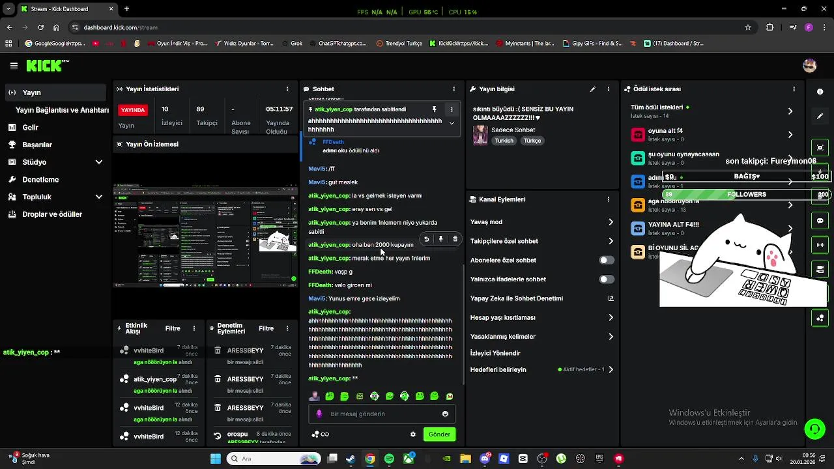Open Denetim Eylemleri three-dot menu

[x=287, y=328]
